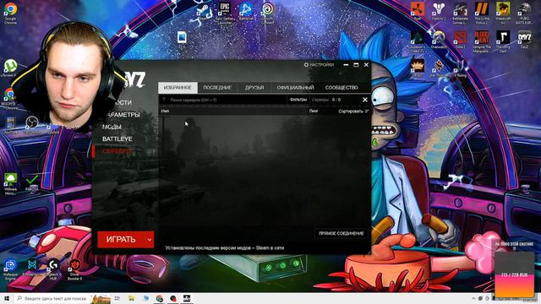The image size is (541, 304).
Task: Sort by the Имя column header
Action: pyautogui.click(x=166, y=111)
